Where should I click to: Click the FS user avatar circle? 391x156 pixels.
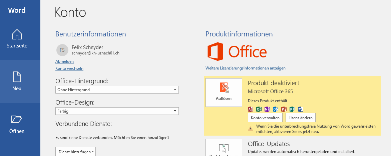coord(62,50)
